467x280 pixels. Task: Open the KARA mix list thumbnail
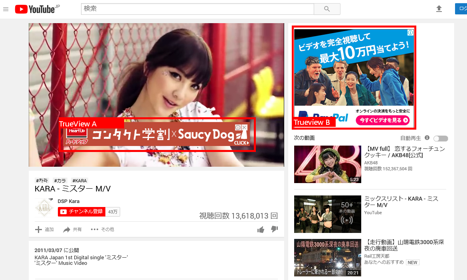pyautogui.click(x=328, y=214)
